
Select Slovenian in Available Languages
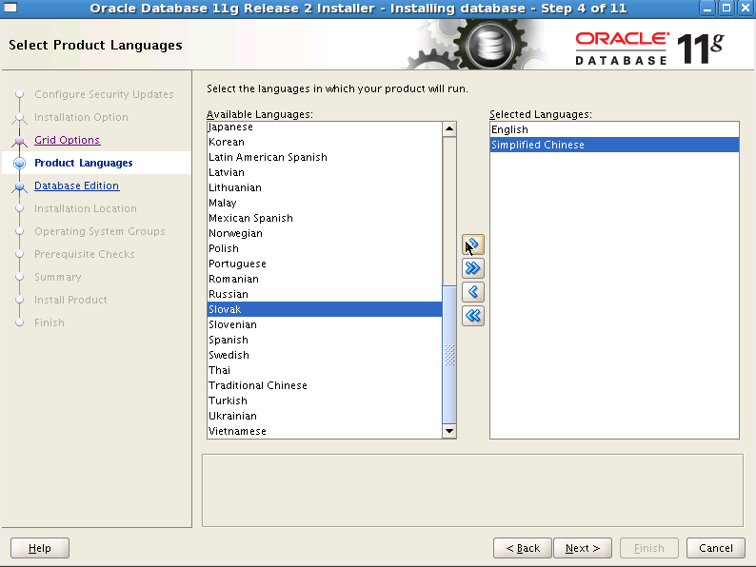(x=325, y=324)
